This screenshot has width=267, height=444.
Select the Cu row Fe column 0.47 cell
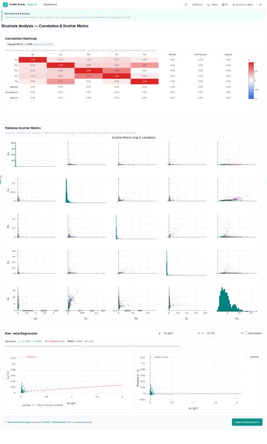click(x=144, y=65)
